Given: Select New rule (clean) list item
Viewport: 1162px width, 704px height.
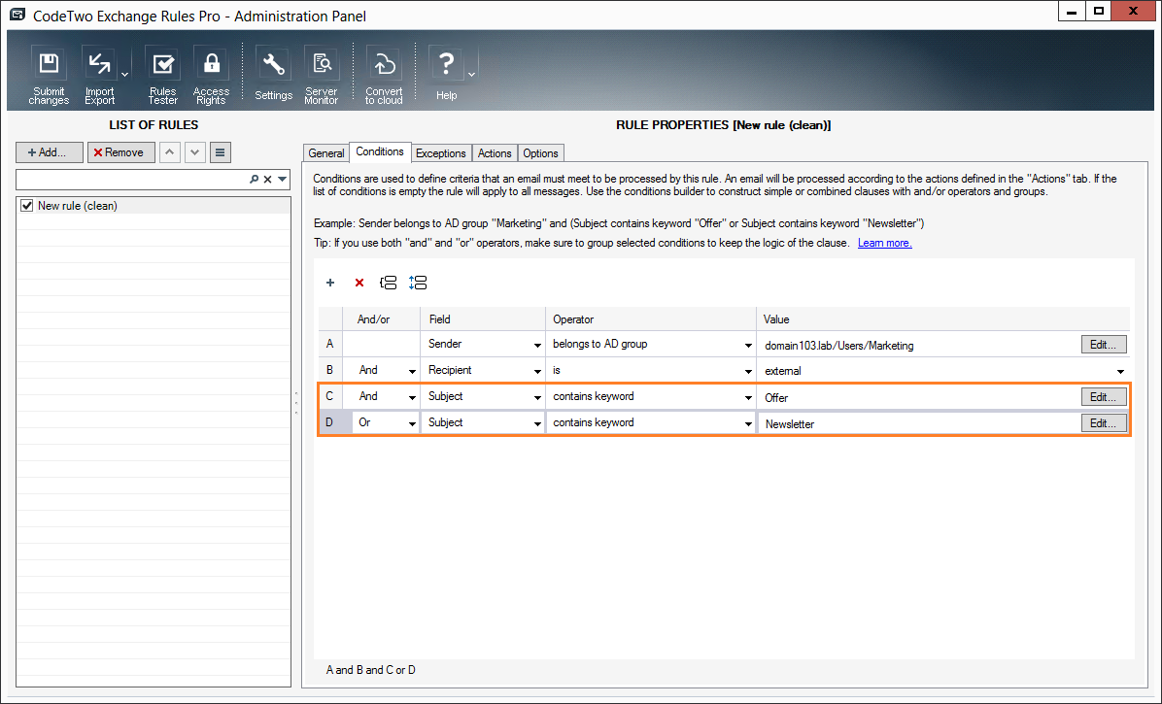Looking at the screenshot, I should 154,206.
